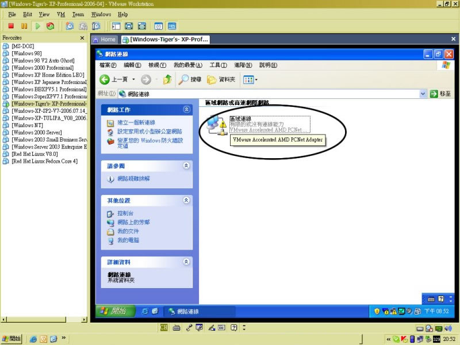Open the guest Back history dropdown arrow
The height and width of the screenshot is (345, 460).
click(133, 79)
